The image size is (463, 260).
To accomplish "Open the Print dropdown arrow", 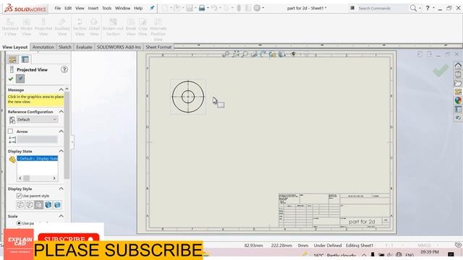I will [208, 8].
